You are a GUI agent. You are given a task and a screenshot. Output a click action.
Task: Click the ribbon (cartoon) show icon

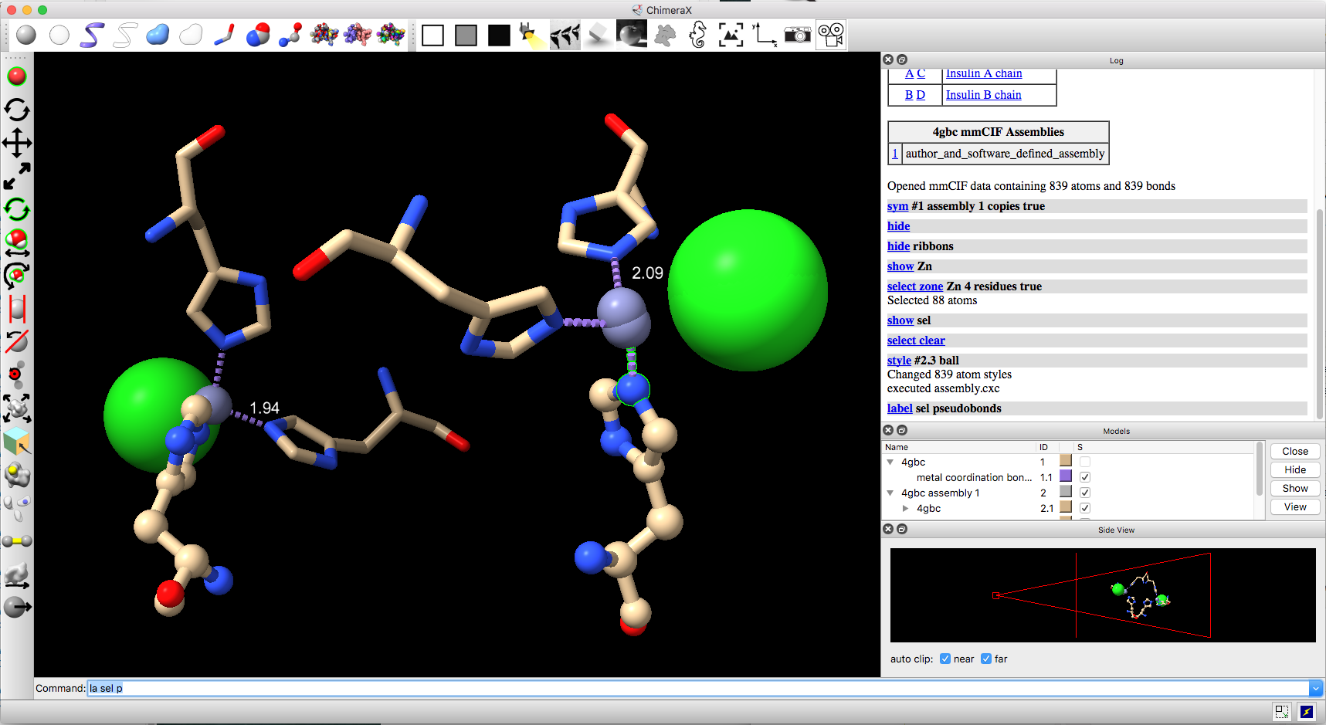[x=92, y=35]
